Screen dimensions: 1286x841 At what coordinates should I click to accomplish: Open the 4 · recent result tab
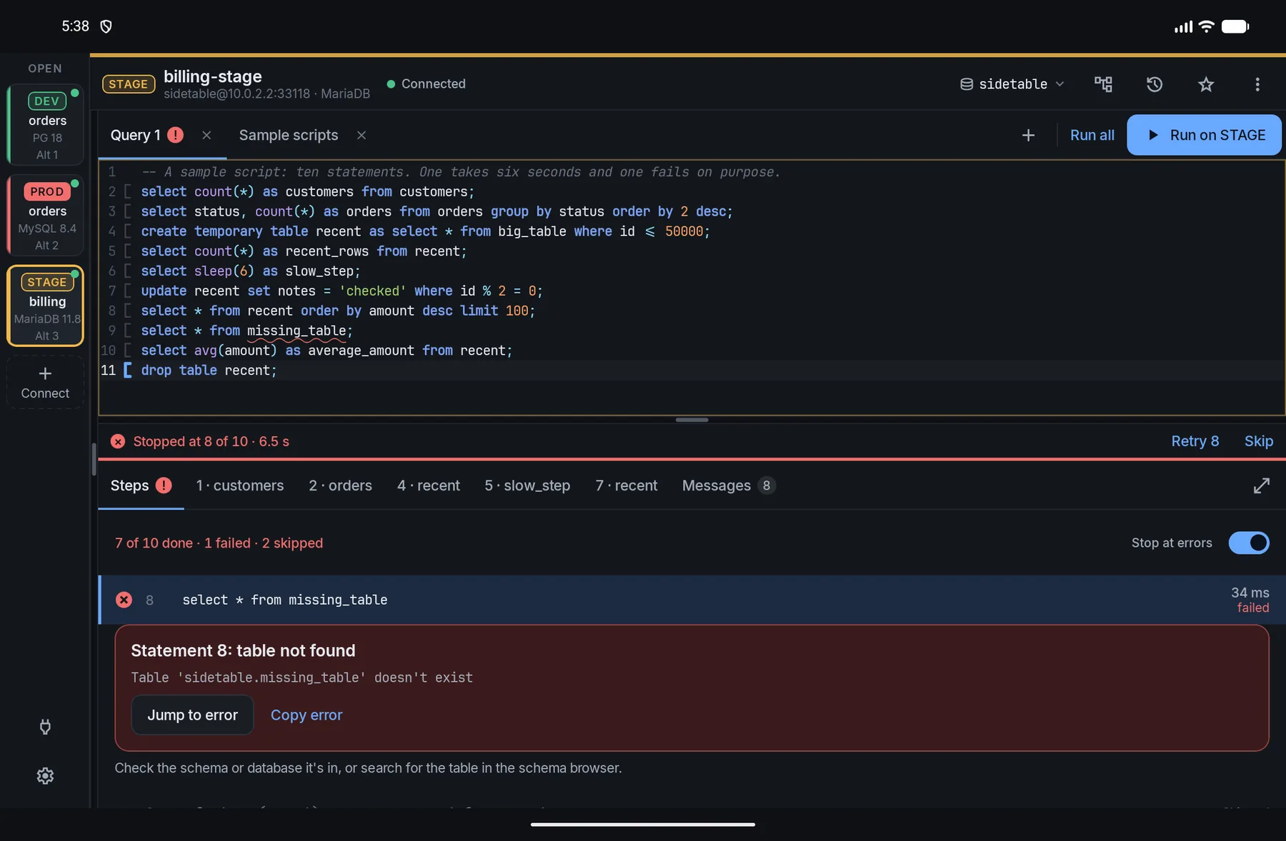[x=429, y=485]
